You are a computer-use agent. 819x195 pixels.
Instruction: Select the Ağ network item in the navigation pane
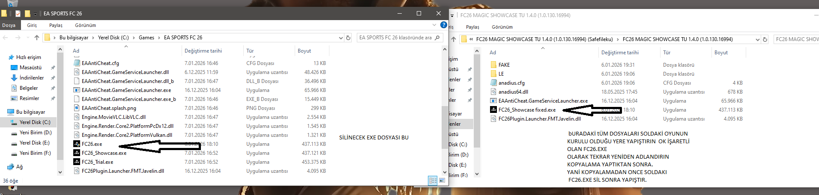[19, 167]
